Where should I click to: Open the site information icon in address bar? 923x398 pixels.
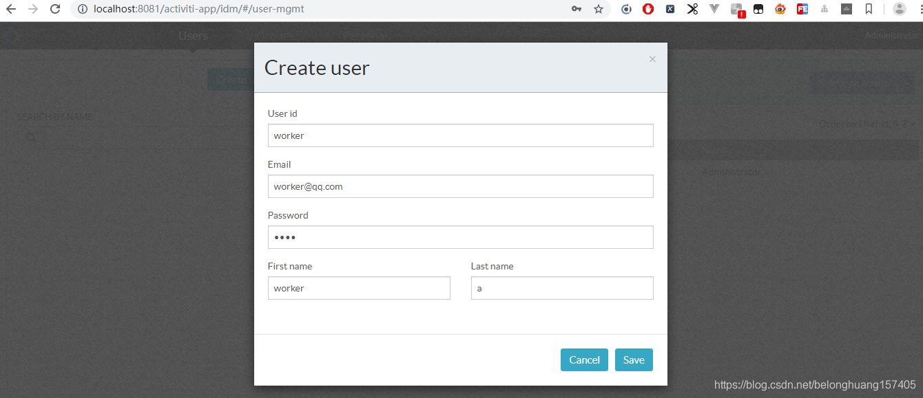(x=82, y=9)
